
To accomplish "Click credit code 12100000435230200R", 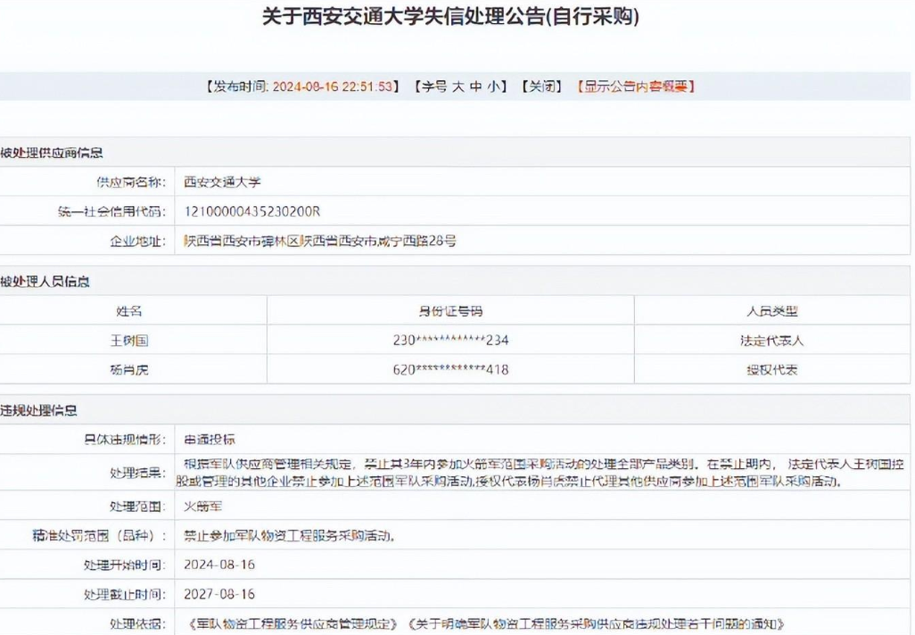I will (x=252, y=211).
